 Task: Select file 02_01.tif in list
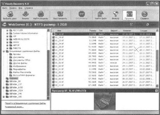104,69
